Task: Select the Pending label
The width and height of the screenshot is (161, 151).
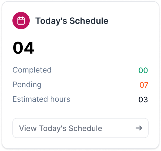Action: [27, 85]
